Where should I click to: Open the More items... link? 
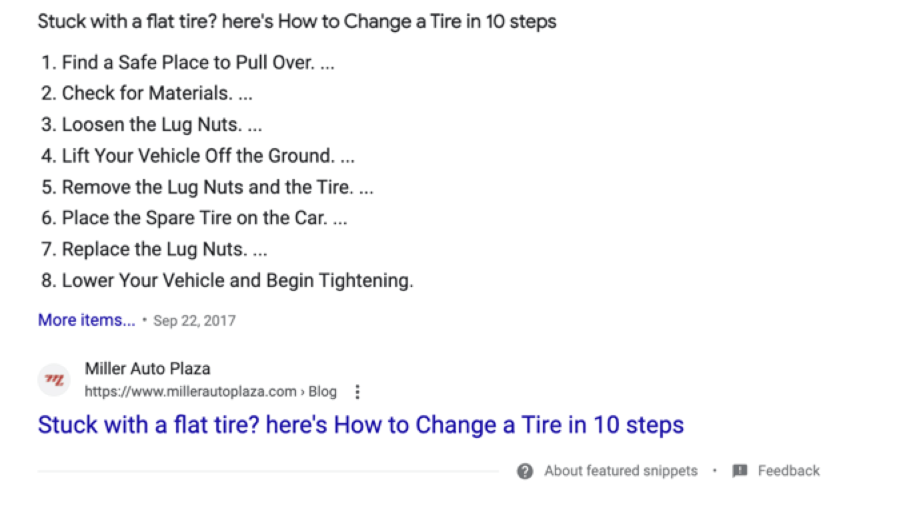[87, 320]
